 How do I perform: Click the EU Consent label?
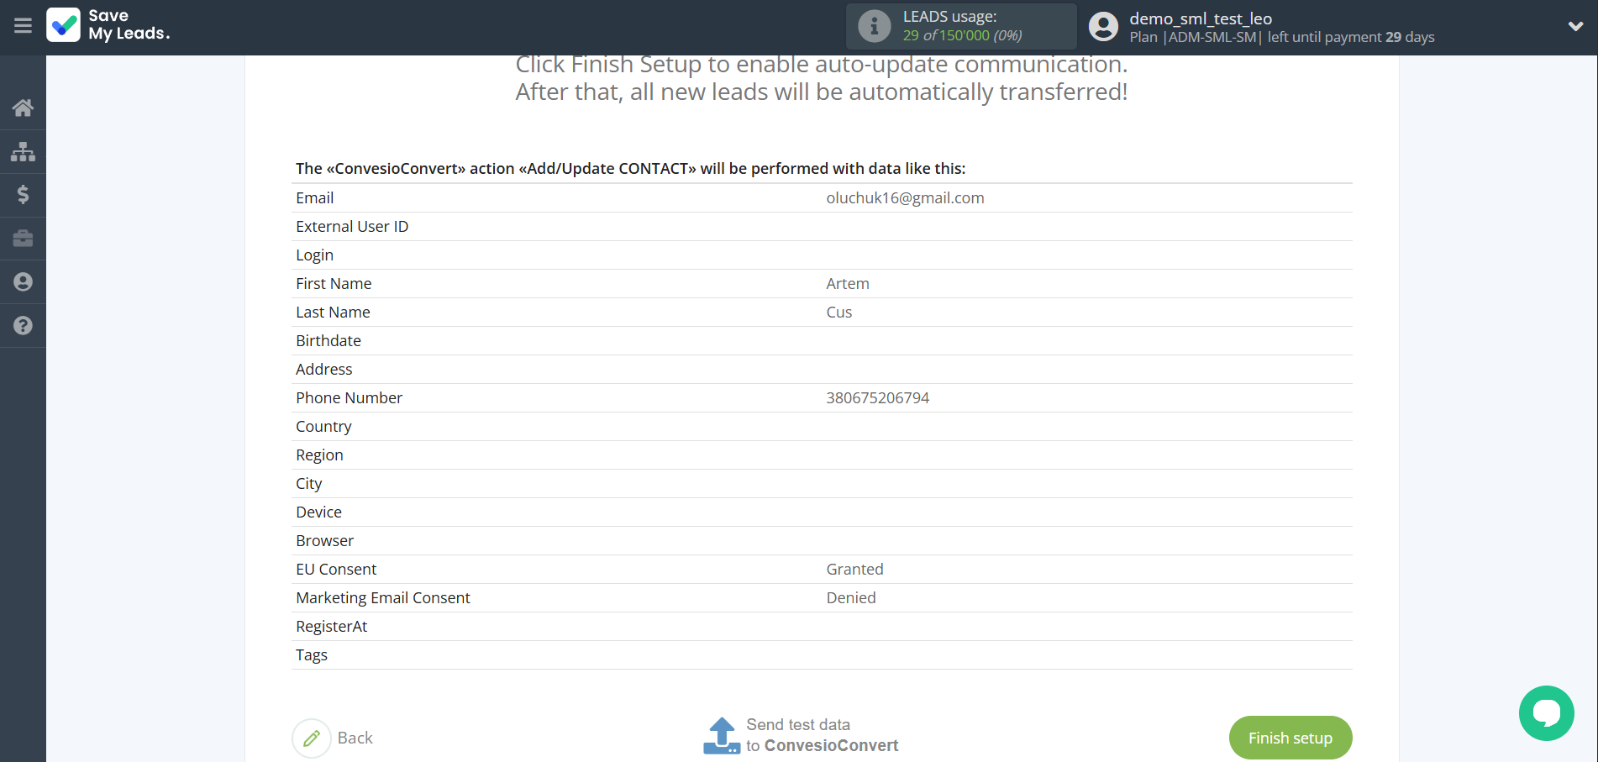coord(336,569)
